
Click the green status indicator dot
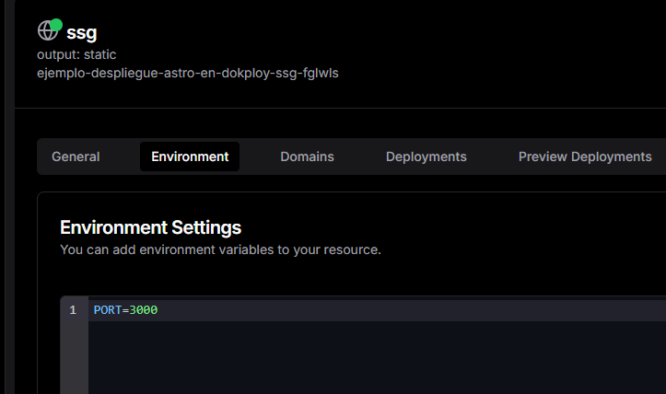point(56,24)
